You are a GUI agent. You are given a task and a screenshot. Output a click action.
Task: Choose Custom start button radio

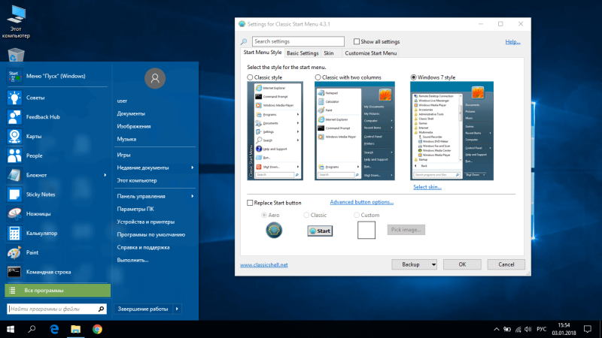[357, 215]
